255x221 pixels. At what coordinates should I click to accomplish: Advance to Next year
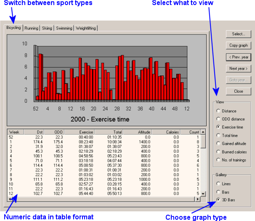(x=239, y=68)
